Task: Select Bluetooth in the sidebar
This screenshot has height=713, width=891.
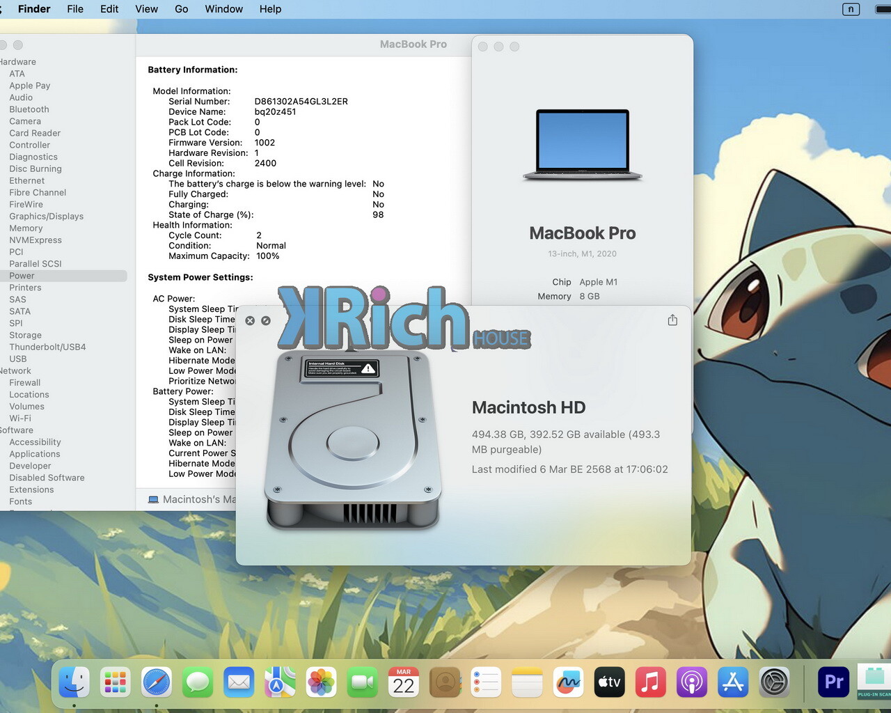Action: pos(29,109)
